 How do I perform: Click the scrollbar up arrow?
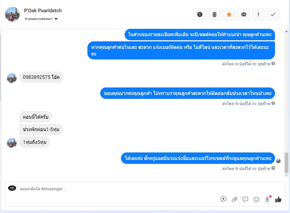coord(286,31)
